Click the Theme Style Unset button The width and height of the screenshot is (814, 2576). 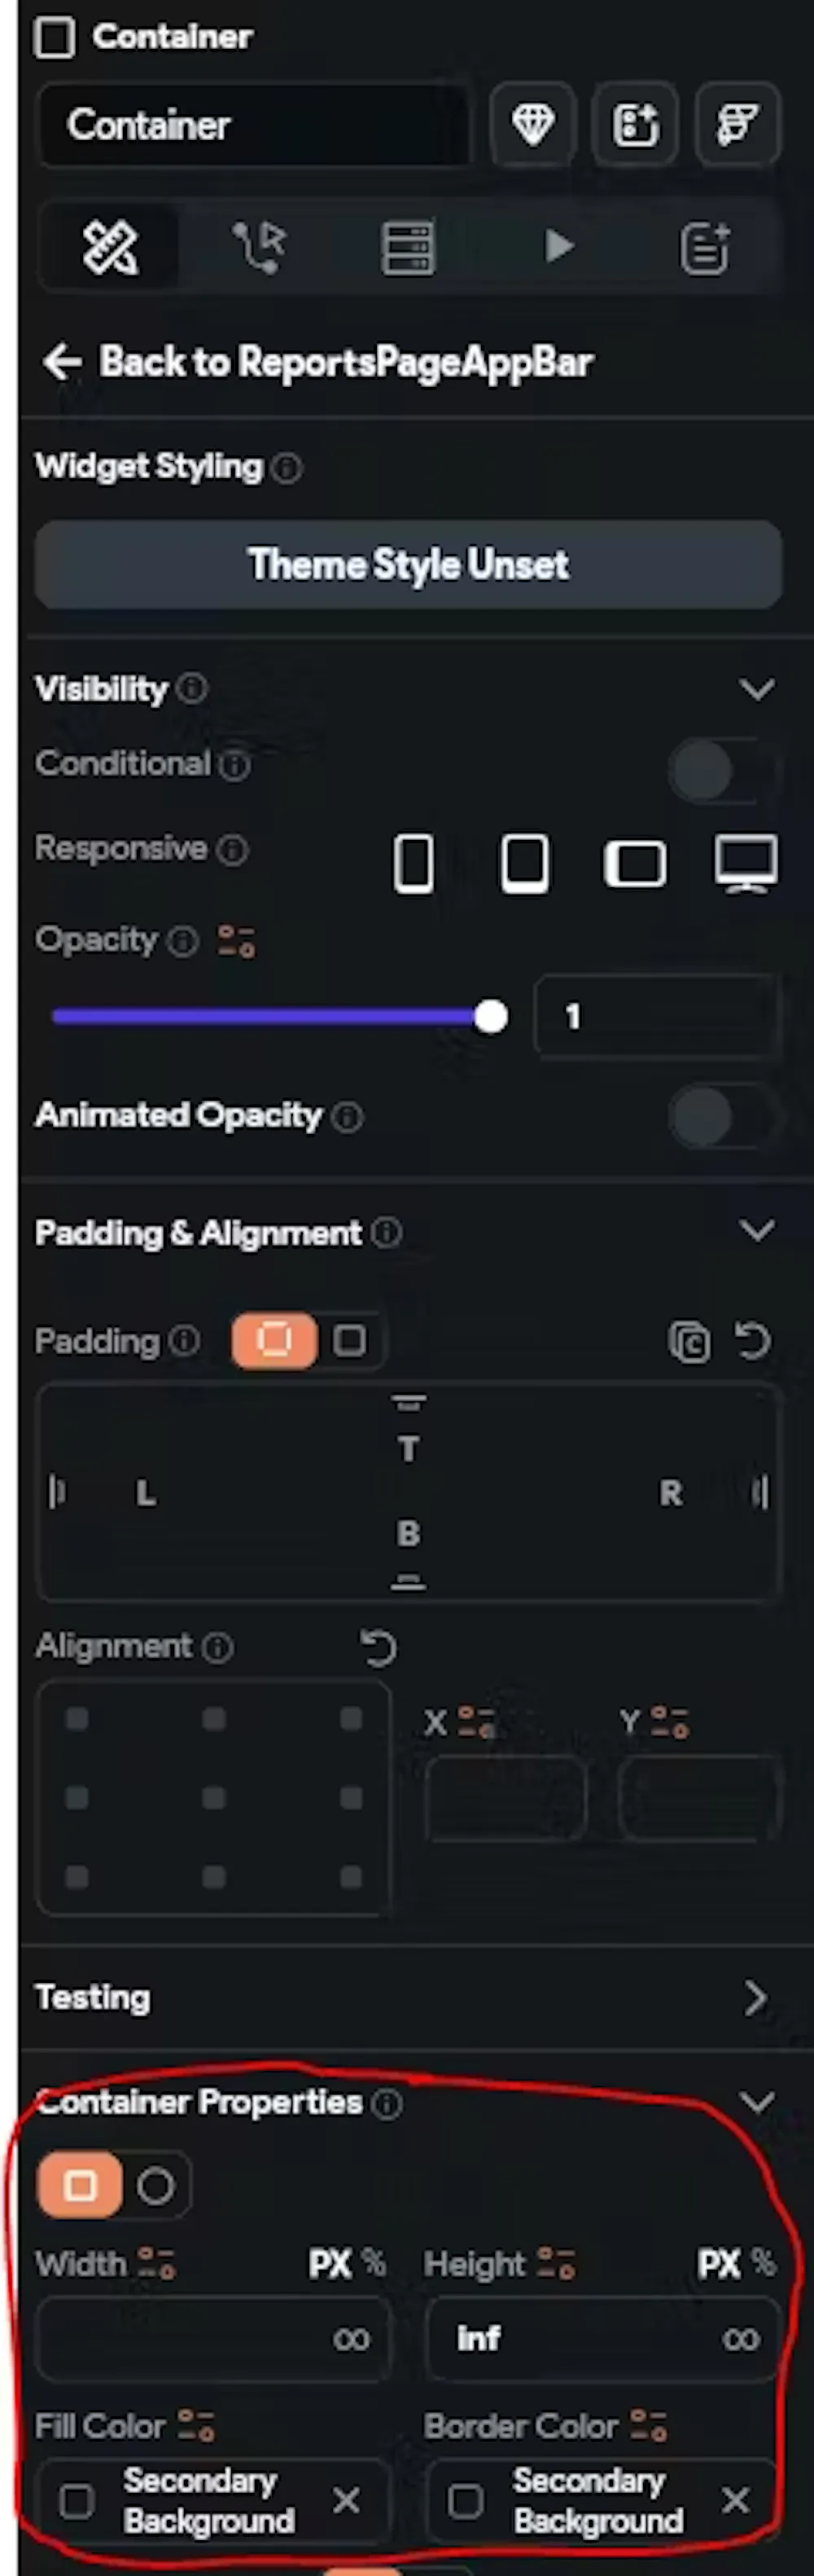click(408, 565)
